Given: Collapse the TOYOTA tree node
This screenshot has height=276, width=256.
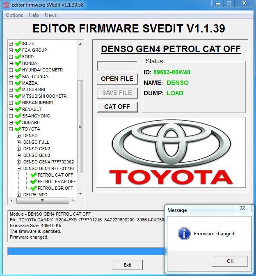Looking at the screenshot, I should (11, 129).
